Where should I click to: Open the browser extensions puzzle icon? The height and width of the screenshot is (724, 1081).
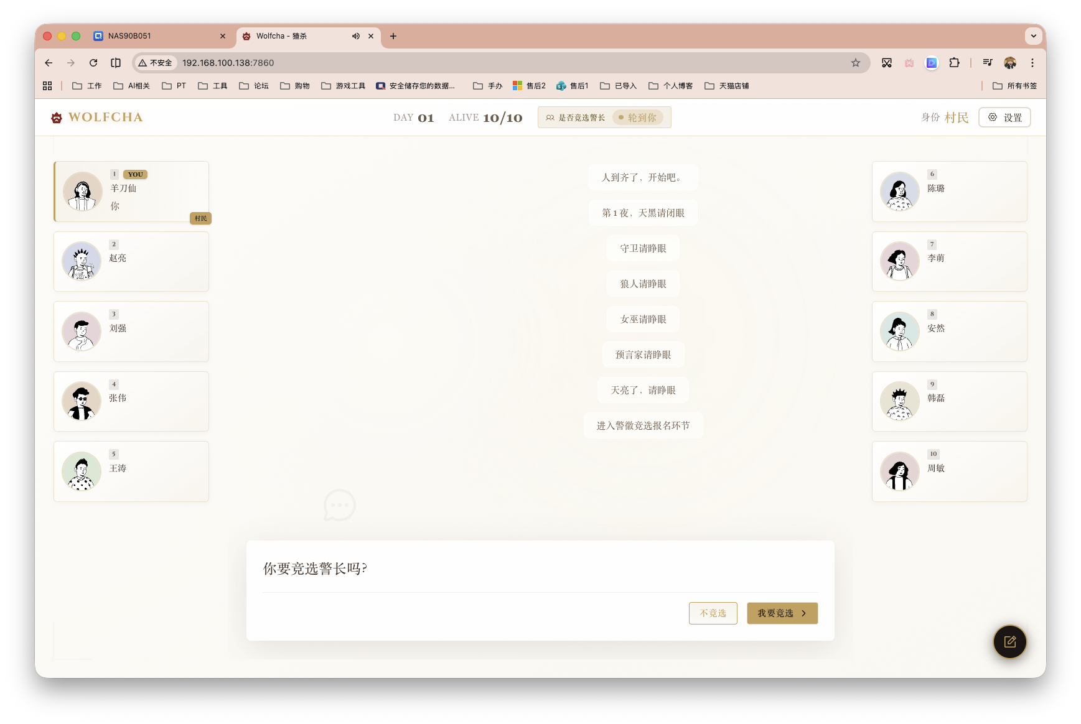955,63
